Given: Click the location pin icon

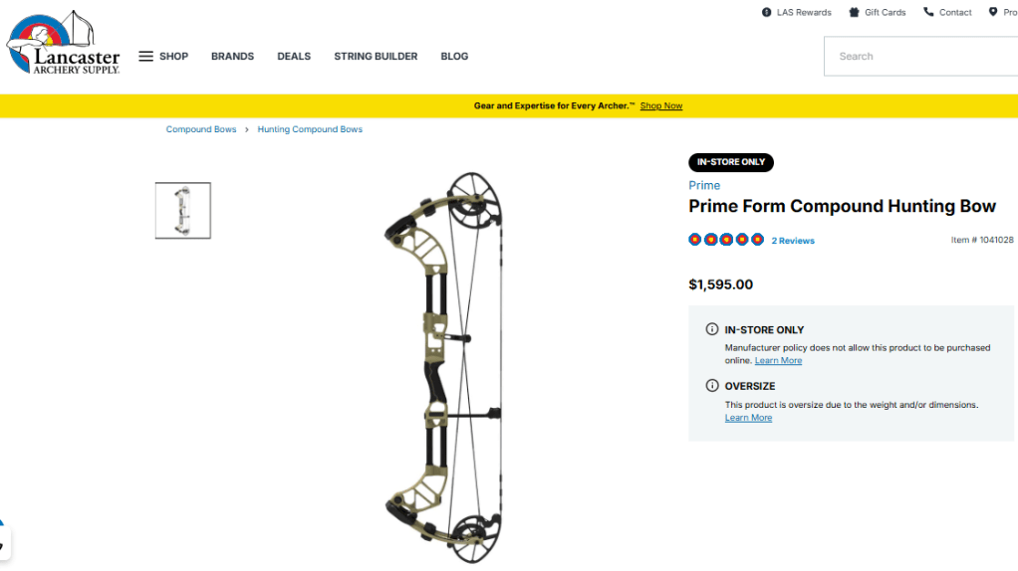Looking at the screenshot, I should click(x=993, y=12).
